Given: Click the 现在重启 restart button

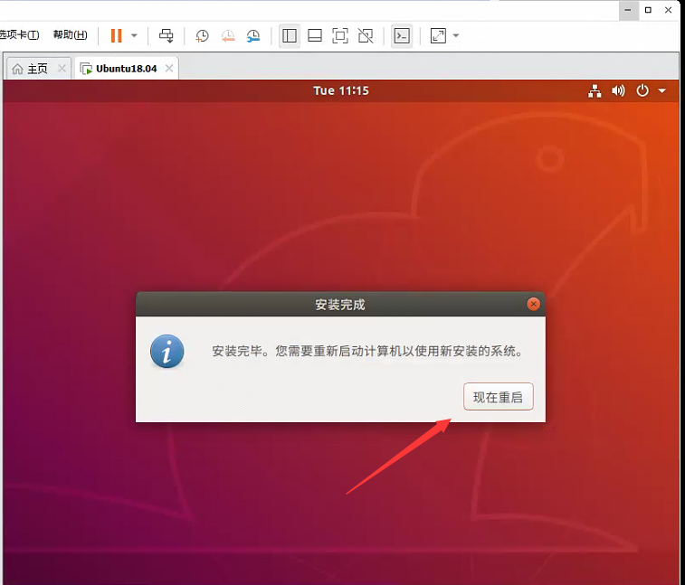Looking at the screenshot, I should [x=498, y=396].
